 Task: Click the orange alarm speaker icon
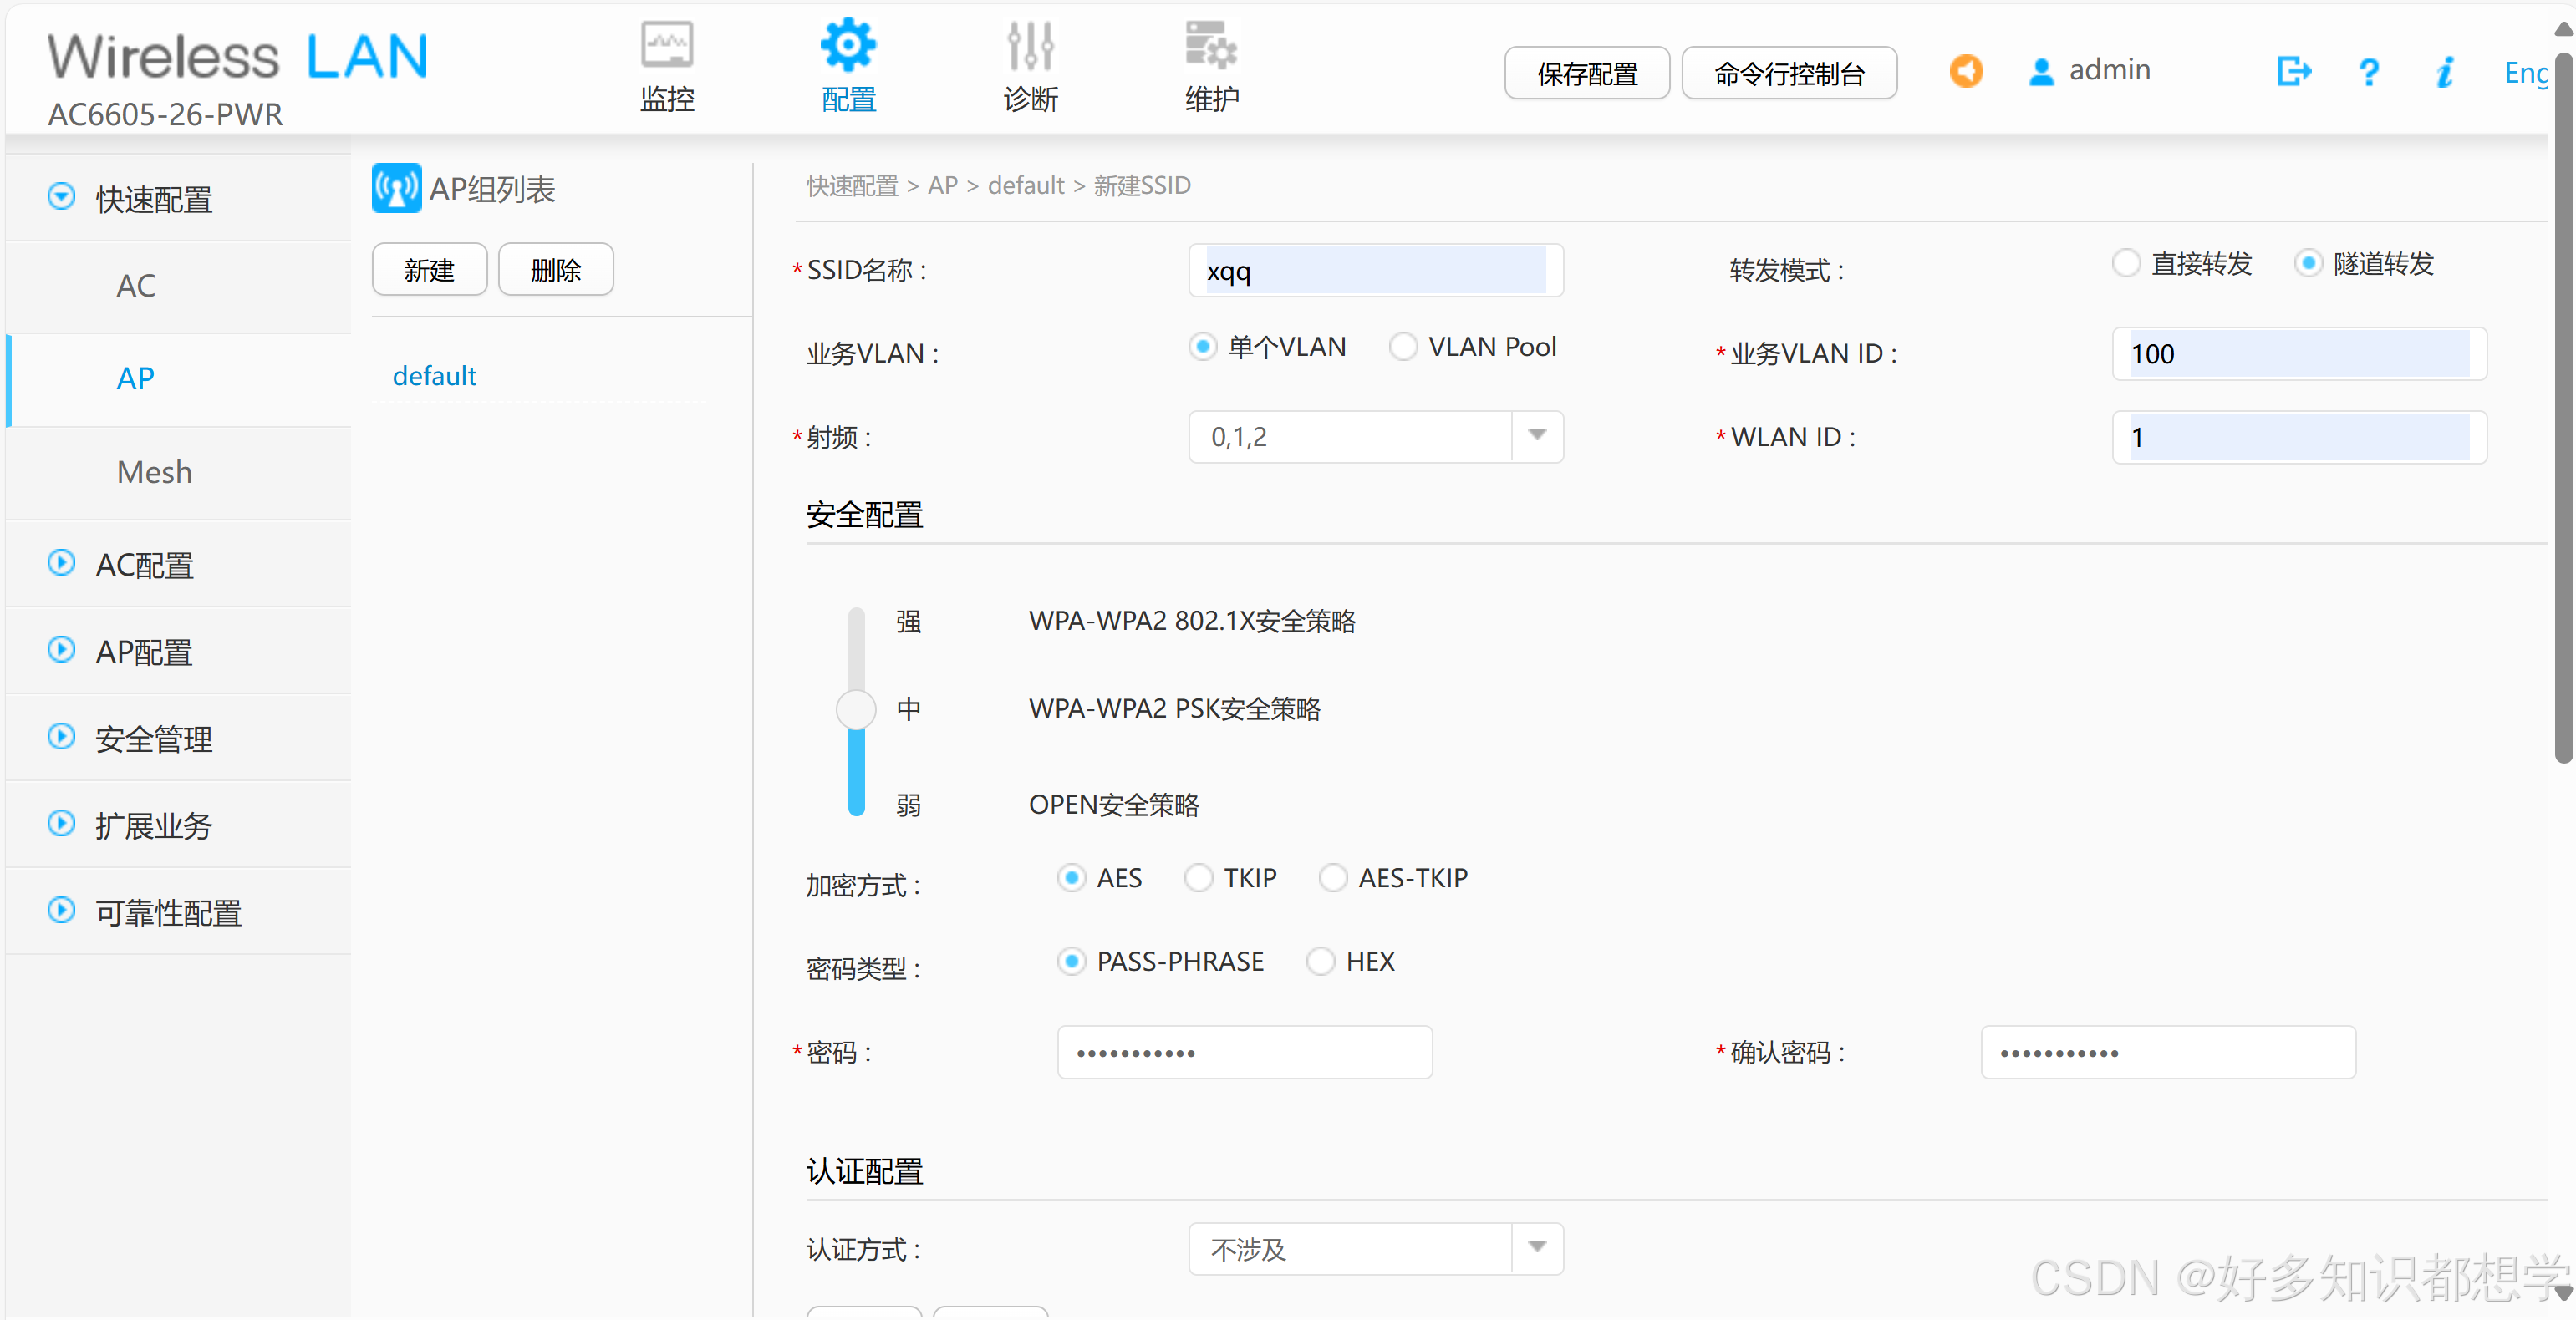1965,71
